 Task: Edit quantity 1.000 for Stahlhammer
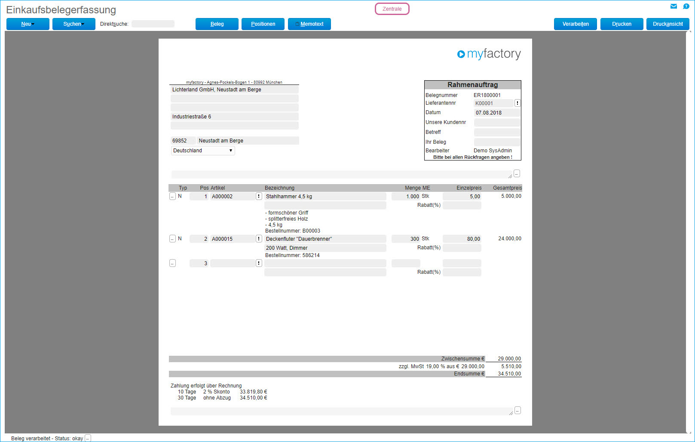[x=406, y=197]
